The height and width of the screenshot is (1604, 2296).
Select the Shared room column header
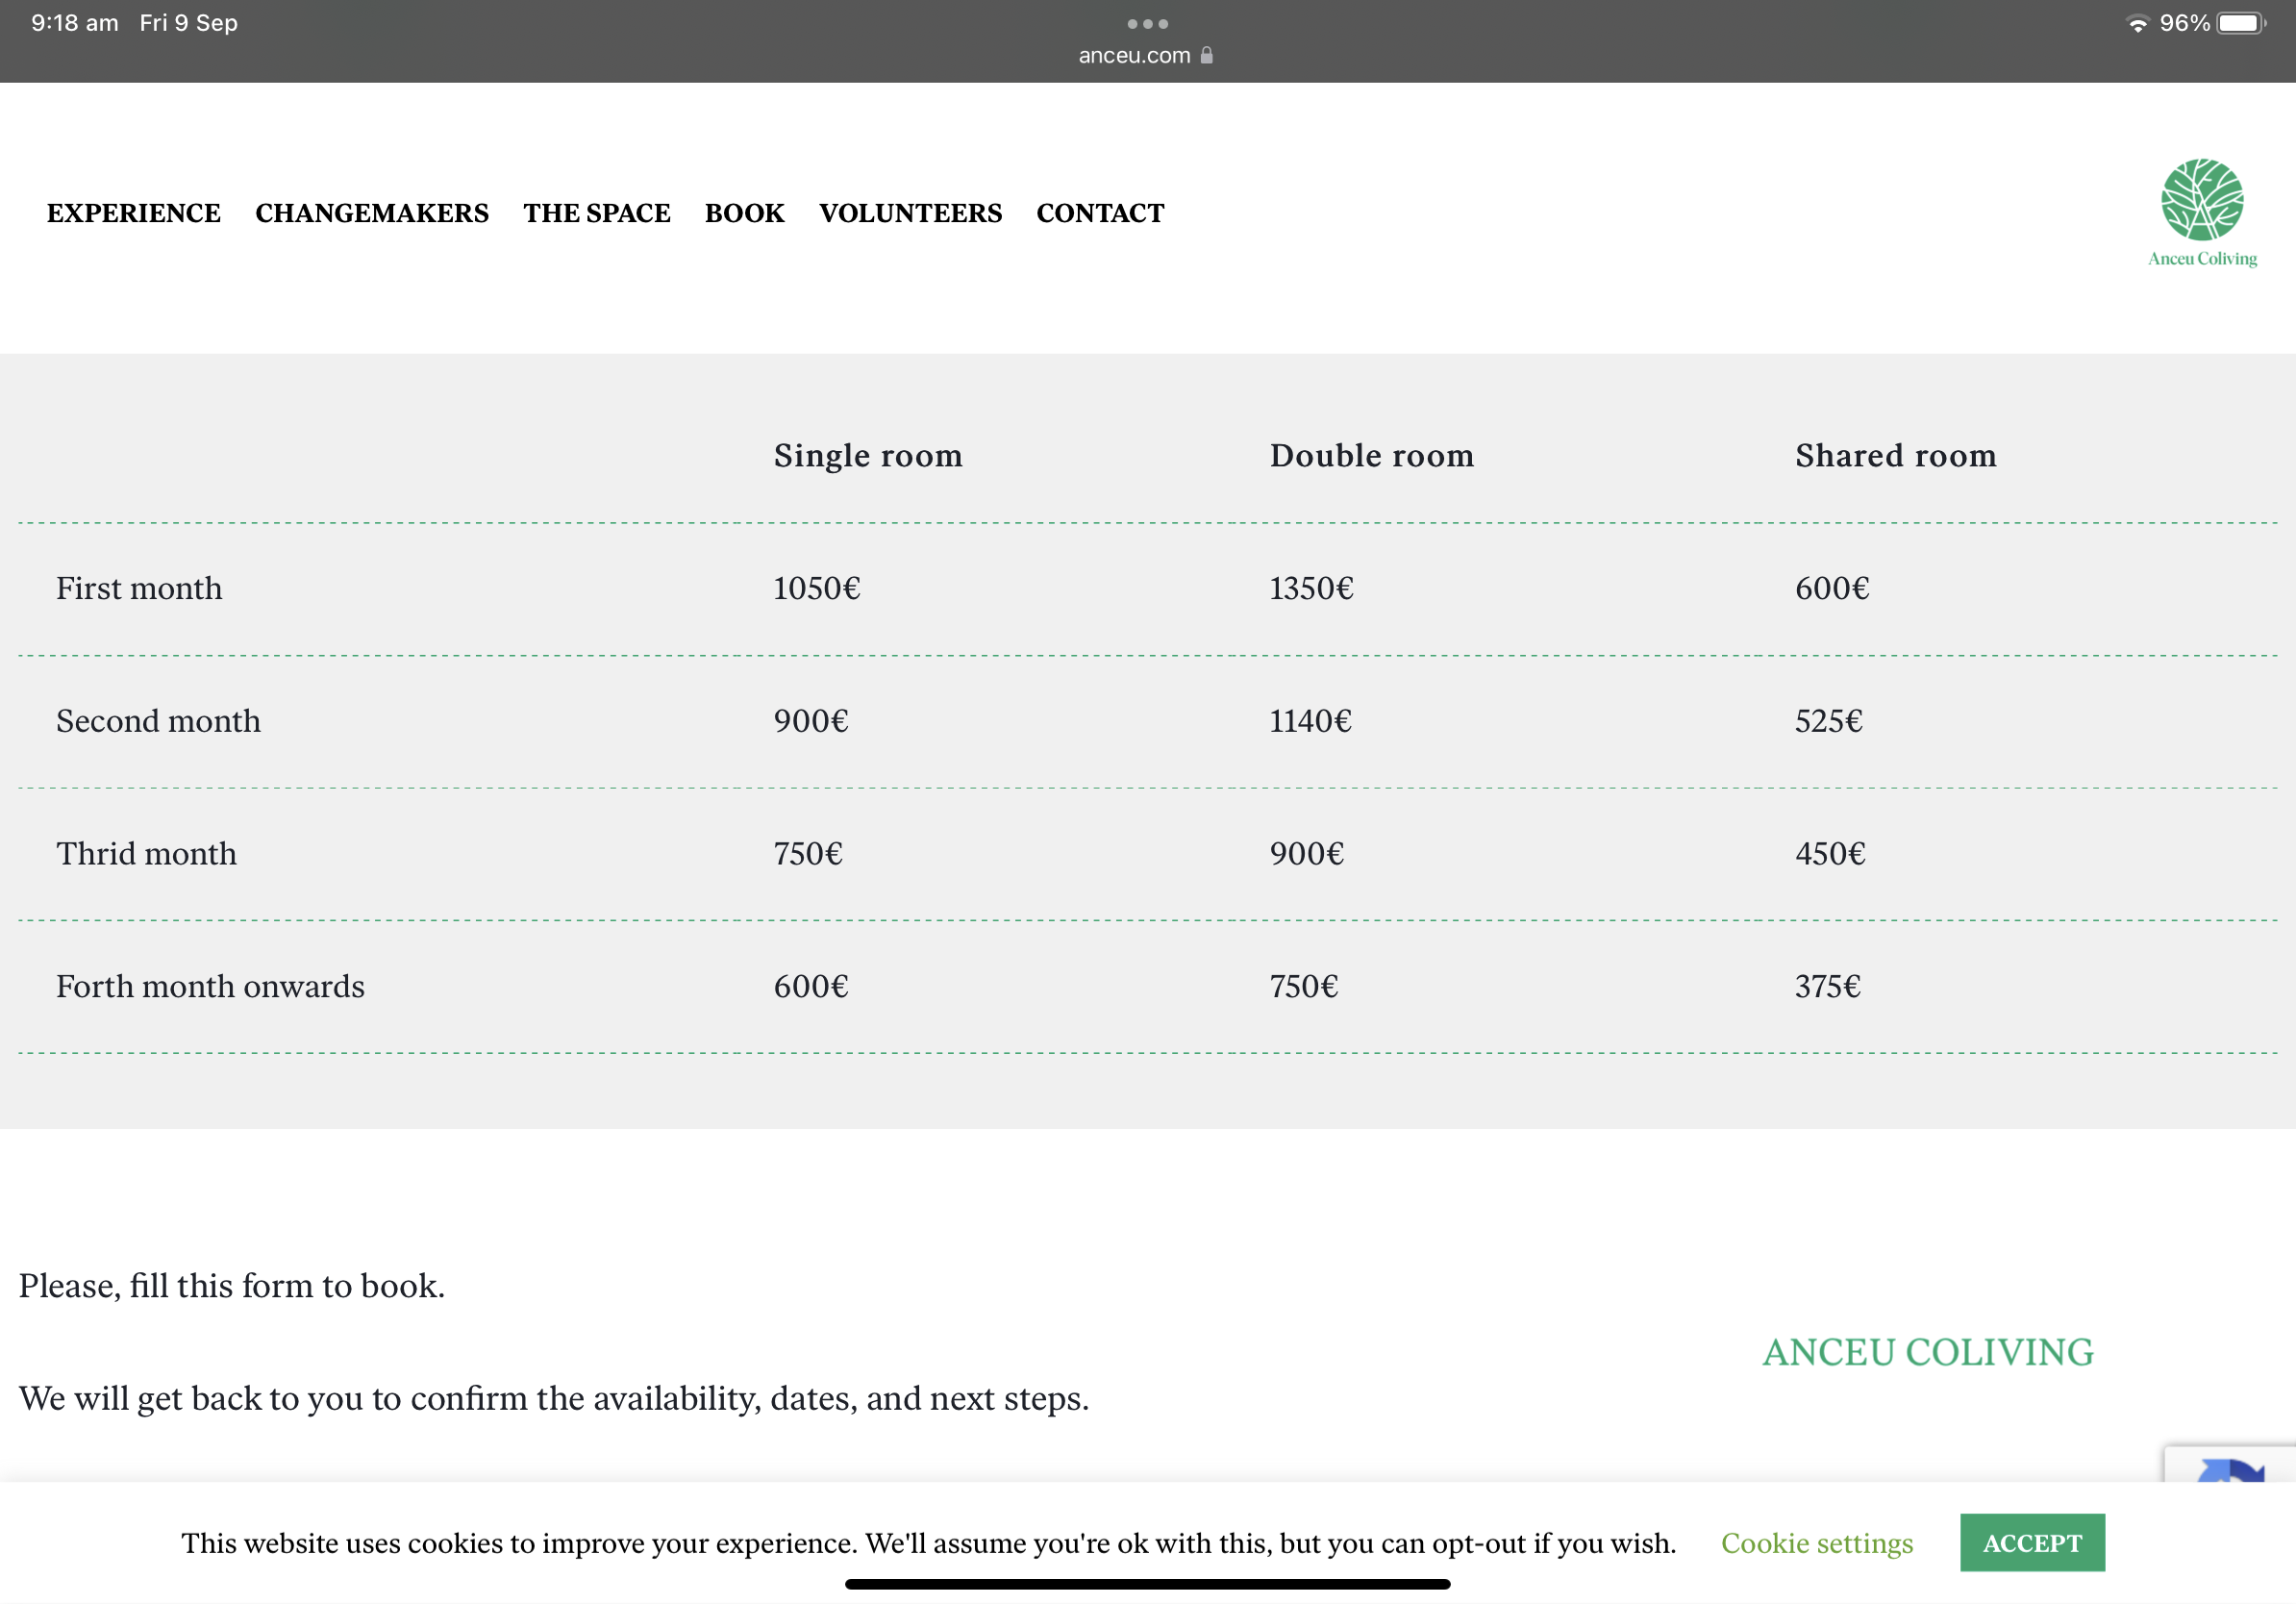(x=1896, y=456)
